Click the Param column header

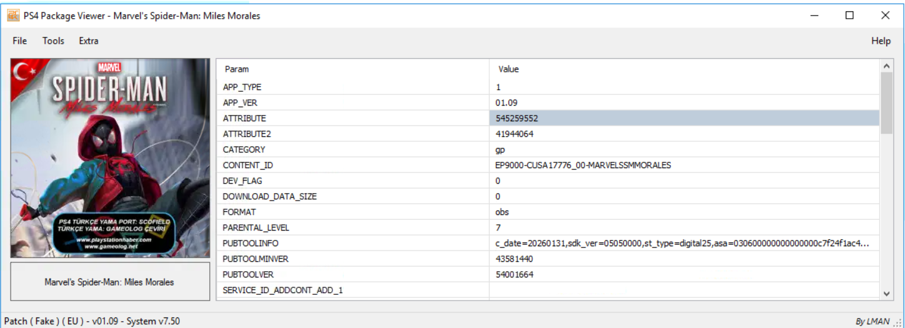pyautogui.click(x=237, y=69)
